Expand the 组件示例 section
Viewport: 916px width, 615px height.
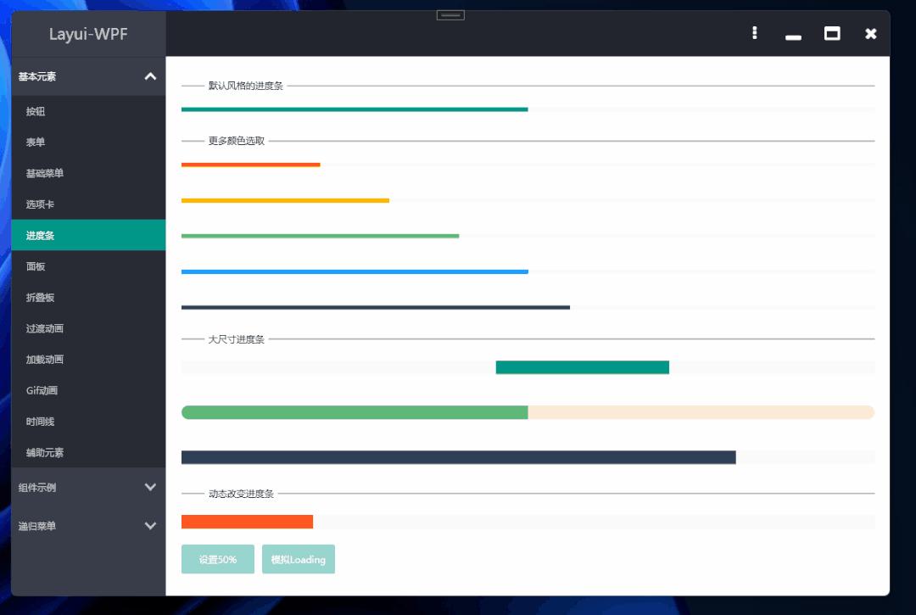click(88, 487)
